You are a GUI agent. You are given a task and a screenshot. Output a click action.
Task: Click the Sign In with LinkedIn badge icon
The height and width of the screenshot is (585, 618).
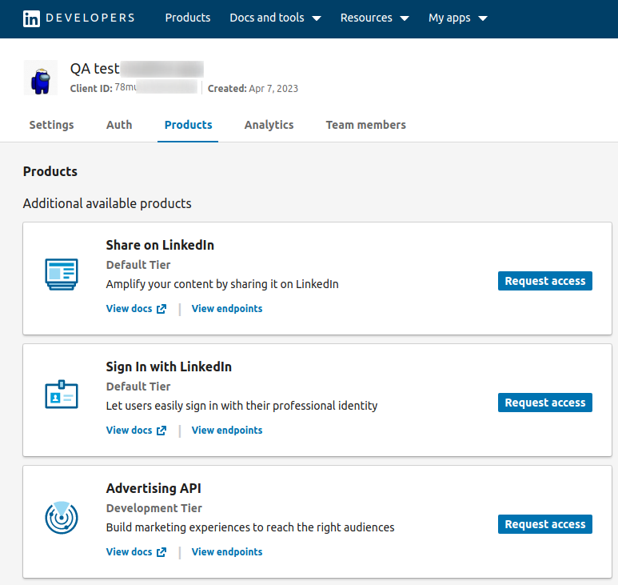62,395
